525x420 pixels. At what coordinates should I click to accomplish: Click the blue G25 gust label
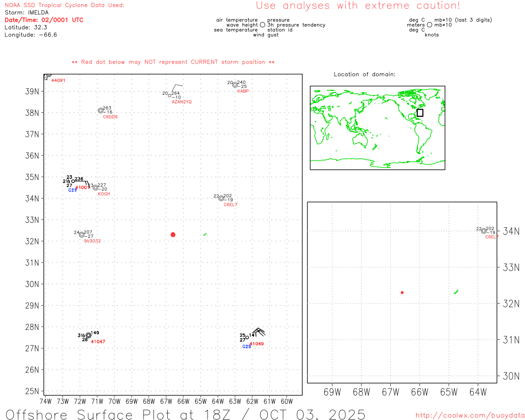246,347
